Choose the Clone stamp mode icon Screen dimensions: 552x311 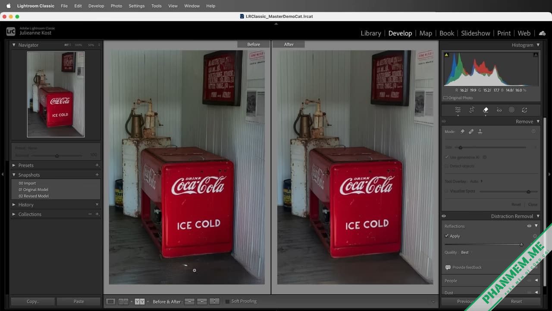(480, 131)
